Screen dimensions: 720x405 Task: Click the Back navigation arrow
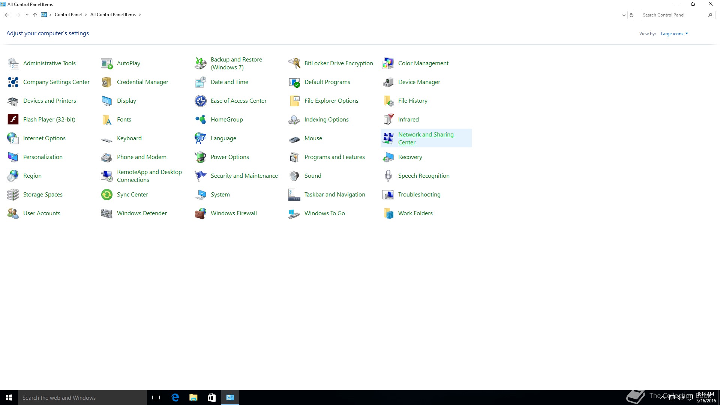7,15
